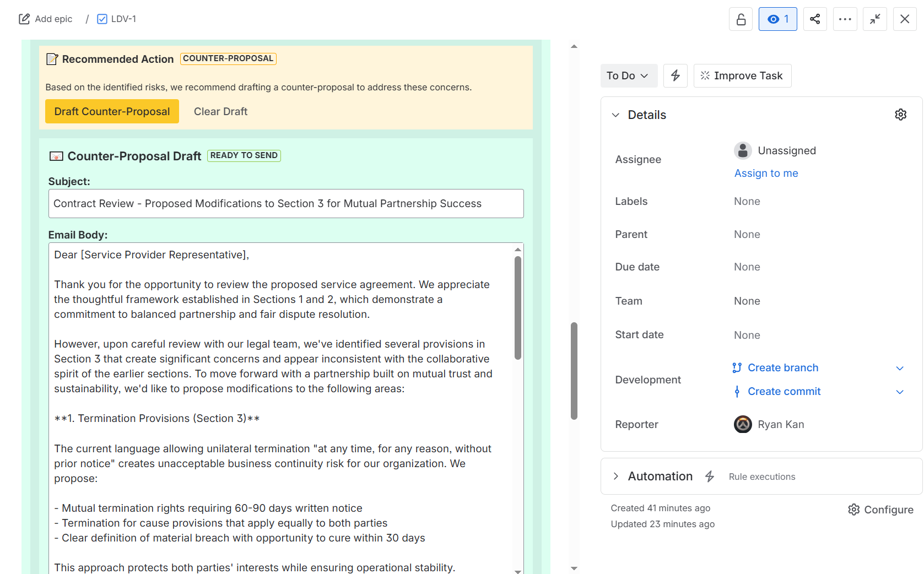The image size is (924, 574).
Task: Click the Start date None value
Action: [747, 335]
